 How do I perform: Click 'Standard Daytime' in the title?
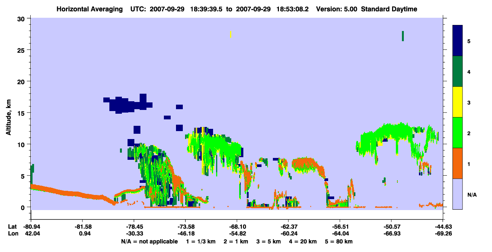click(x=389, y=9)
